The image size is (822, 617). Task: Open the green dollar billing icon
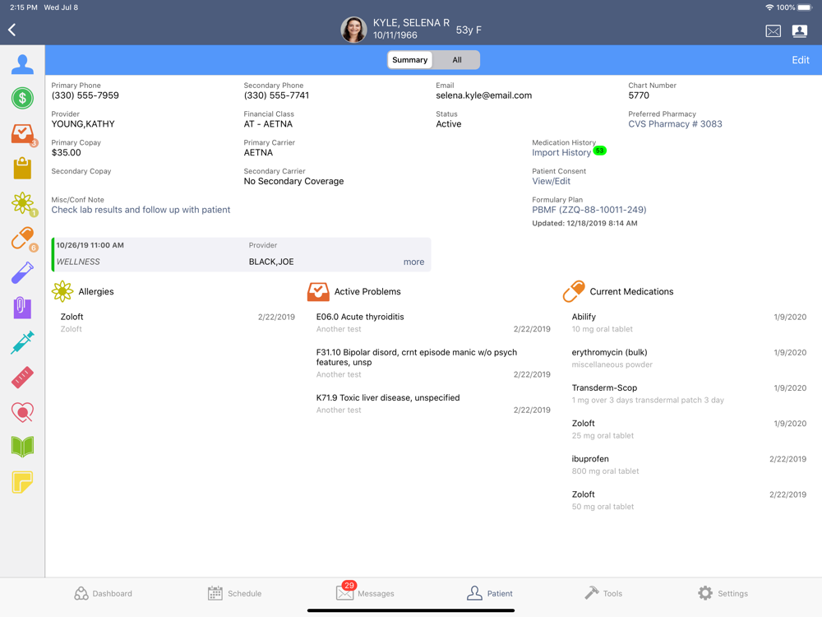pyautogui.click(x=22, y=98)
